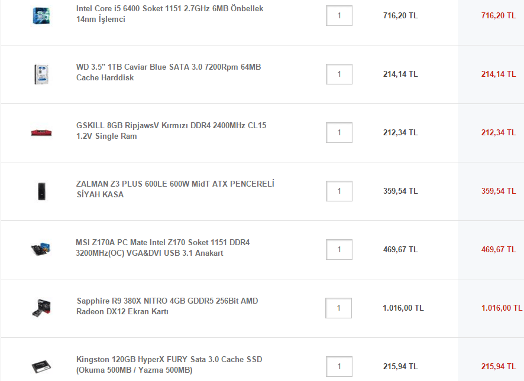Click the MSI Z170A motherboard image

41,249
